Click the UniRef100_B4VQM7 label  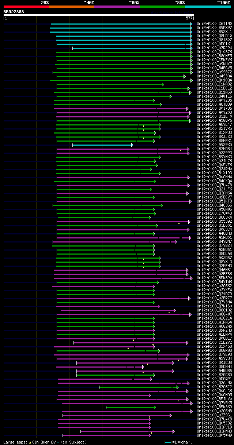(x=214, y=242)
